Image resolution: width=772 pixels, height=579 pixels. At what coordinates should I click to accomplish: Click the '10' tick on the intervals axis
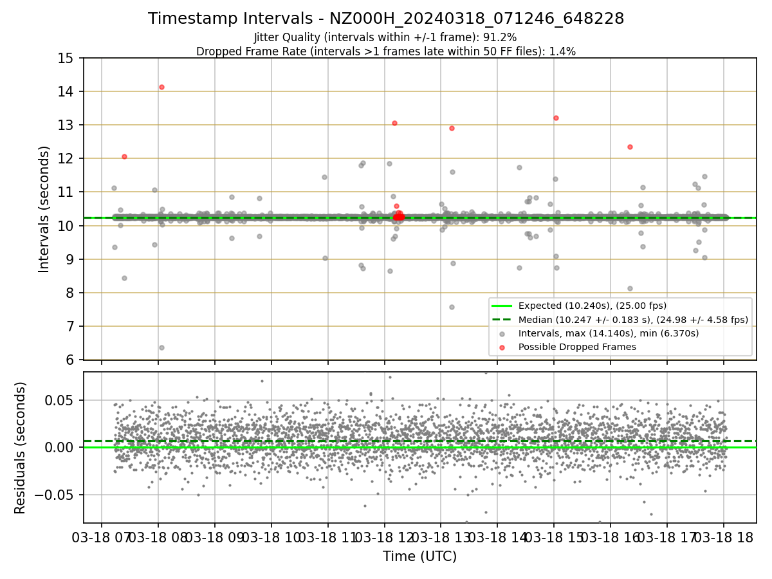pos(66,226)
